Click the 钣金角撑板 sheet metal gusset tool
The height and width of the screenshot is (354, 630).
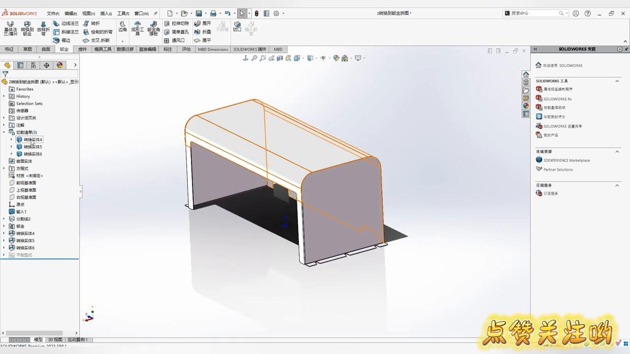click(154, 29)
